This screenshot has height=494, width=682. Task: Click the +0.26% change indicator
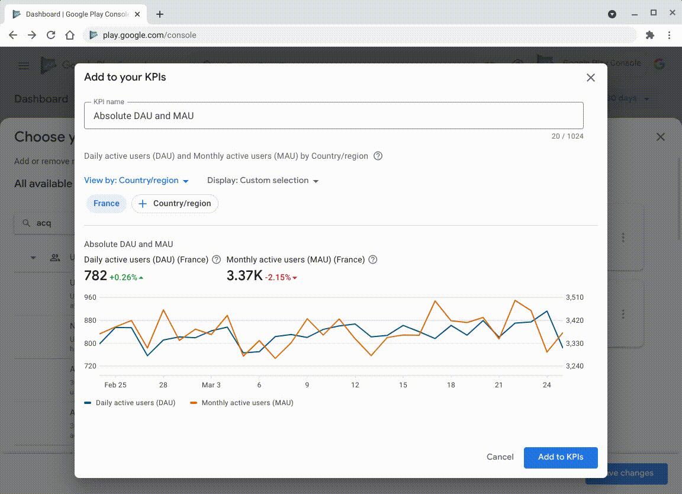pyautogui.click(x=126, y=277)
